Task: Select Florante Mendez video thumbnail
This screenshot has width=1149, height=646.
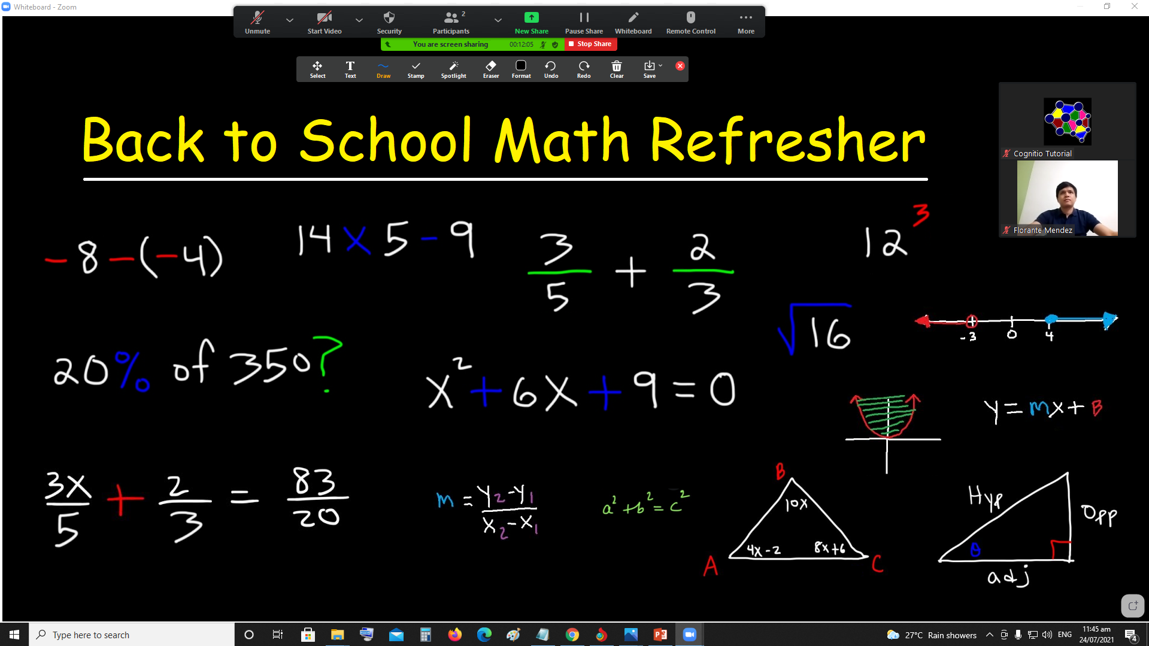Action: [x=1068, y=198]
